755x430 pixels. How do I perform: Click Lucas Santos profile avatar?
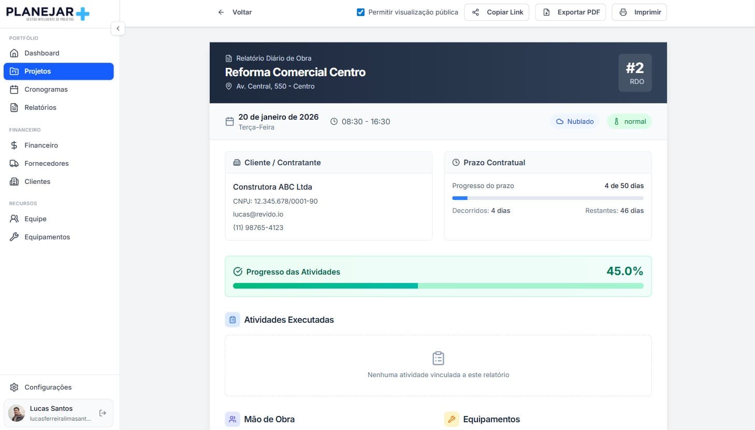17,413
